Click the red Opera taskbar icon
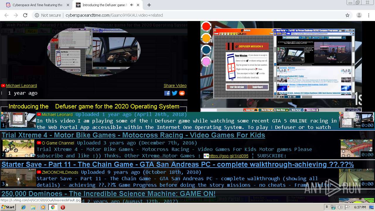 coord(63,207)
